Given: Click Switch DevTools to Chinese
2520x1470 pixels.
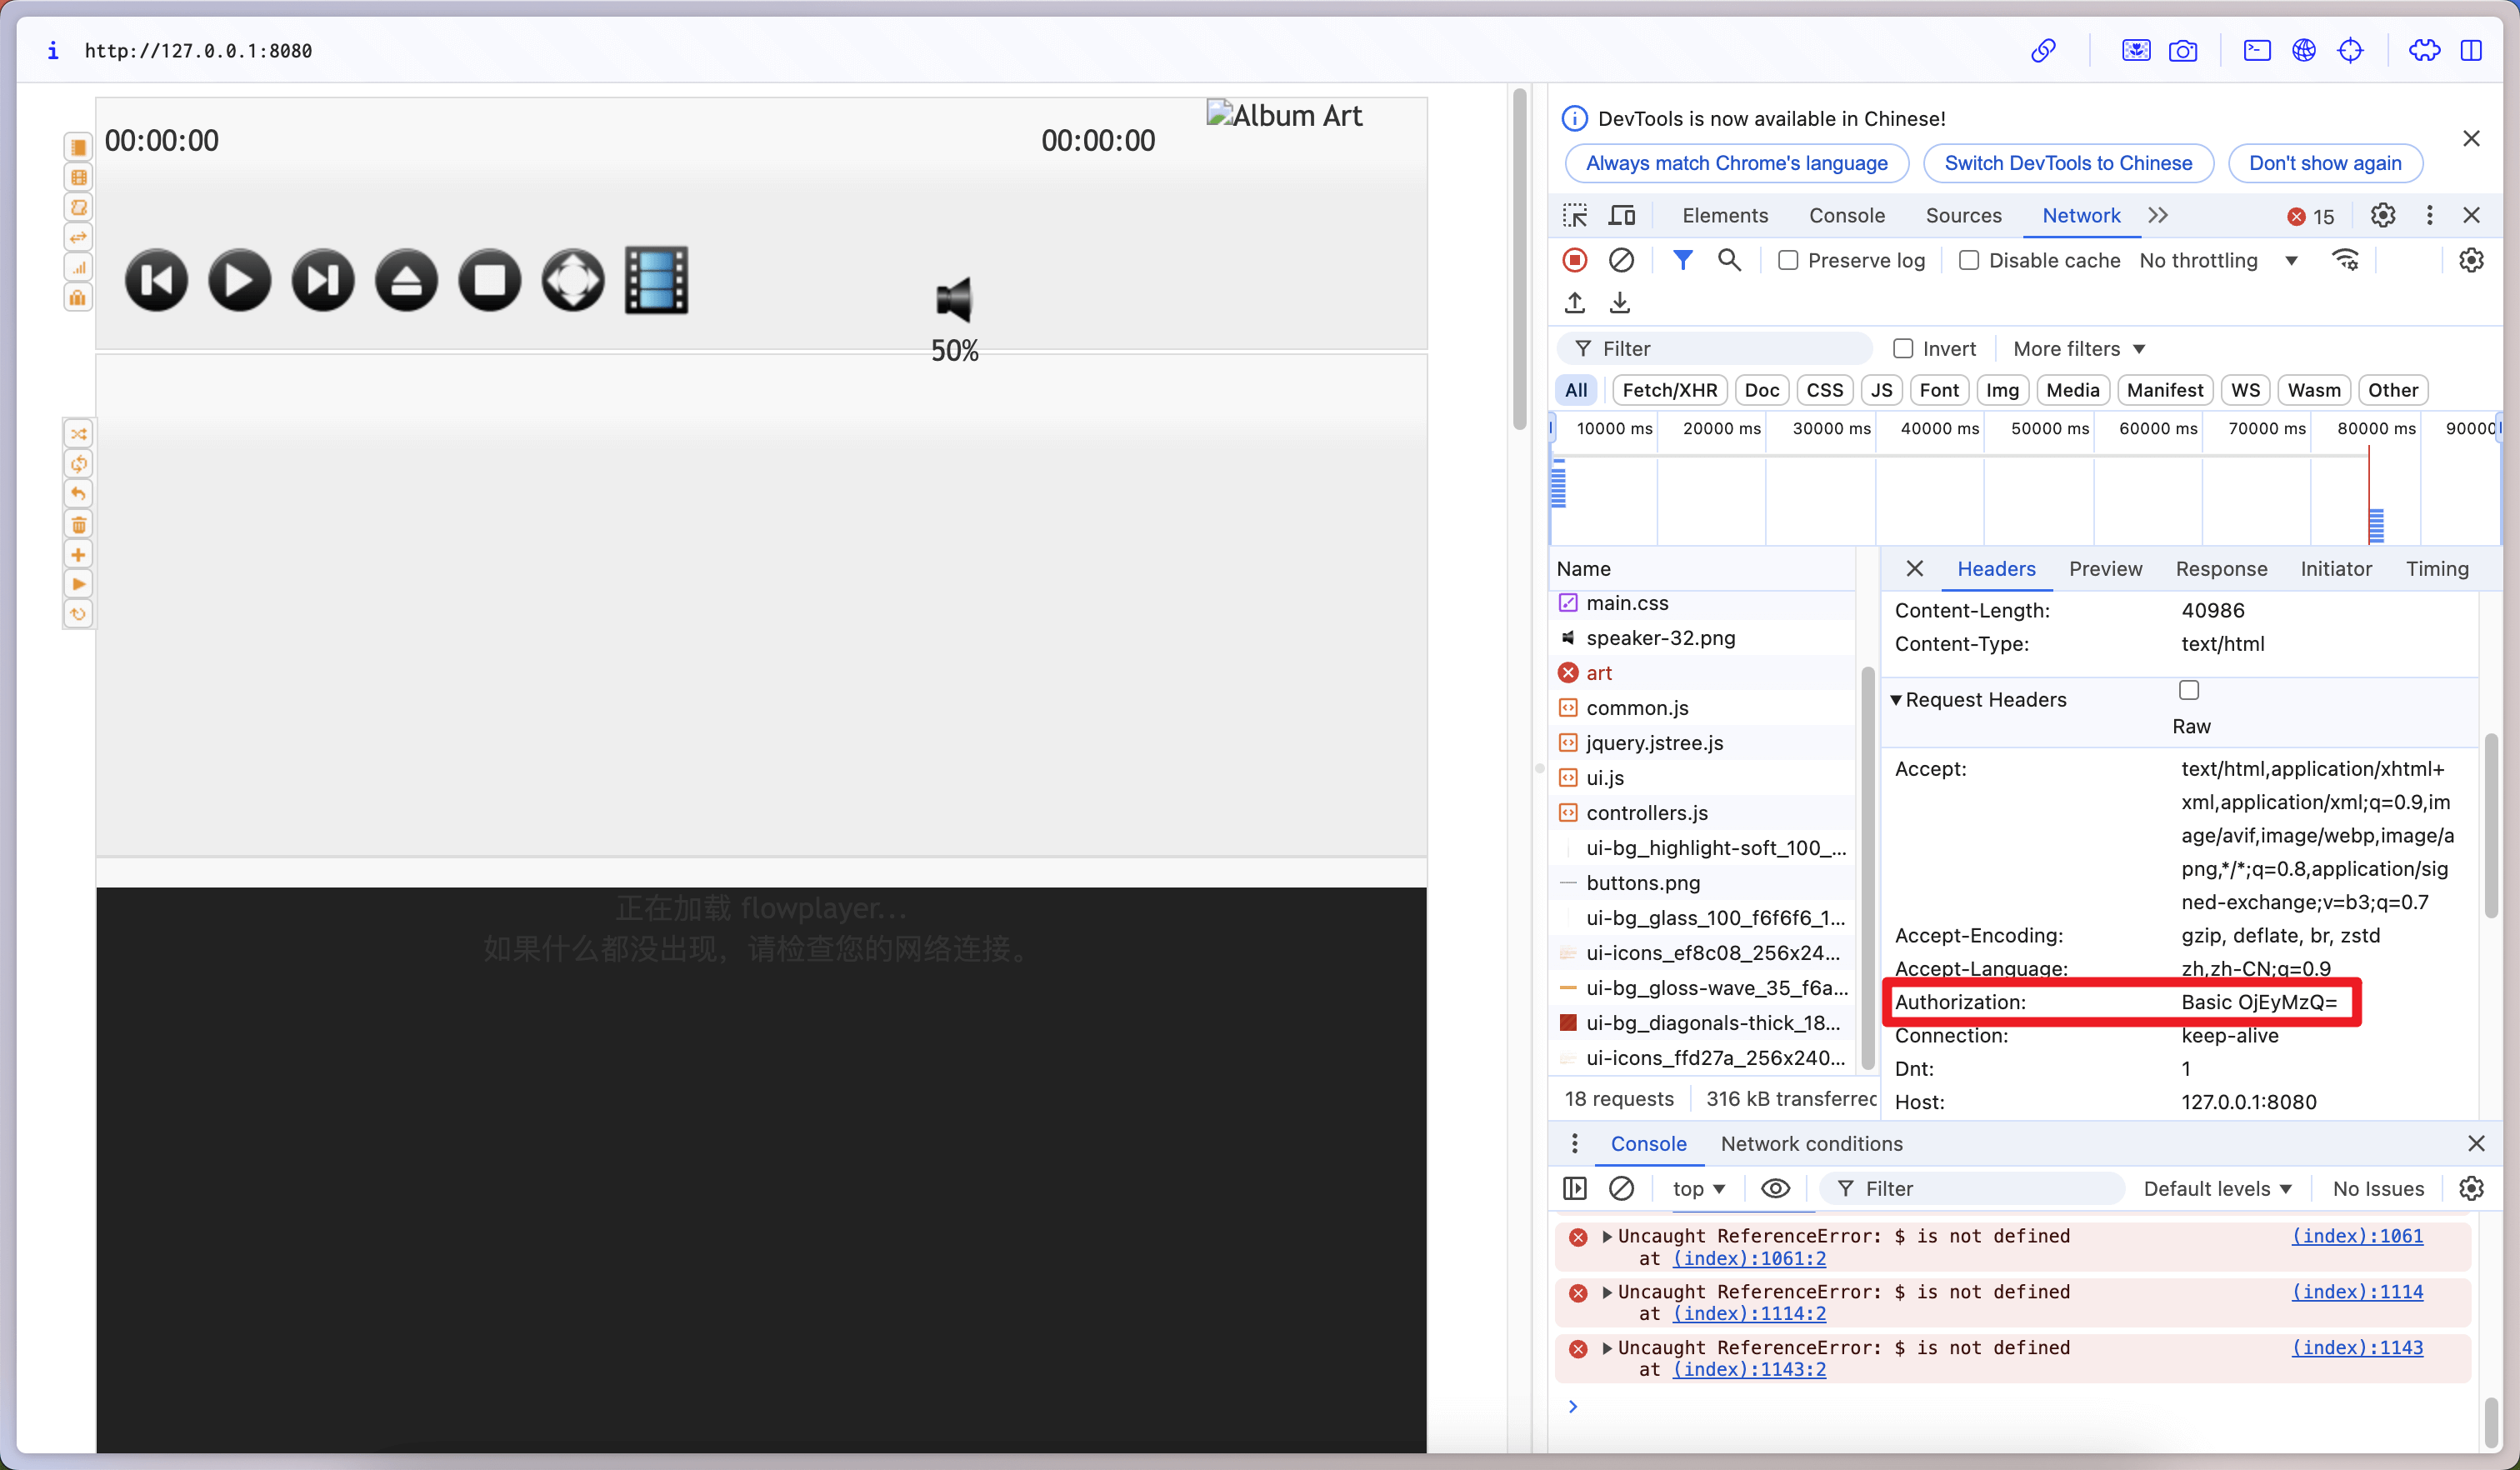Looking at the screenshot, I should click(x=2068, y=163).
